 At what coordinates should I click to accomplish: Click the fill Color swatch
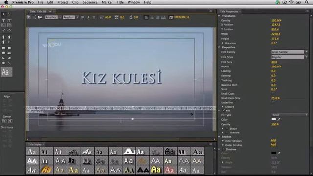274,119
